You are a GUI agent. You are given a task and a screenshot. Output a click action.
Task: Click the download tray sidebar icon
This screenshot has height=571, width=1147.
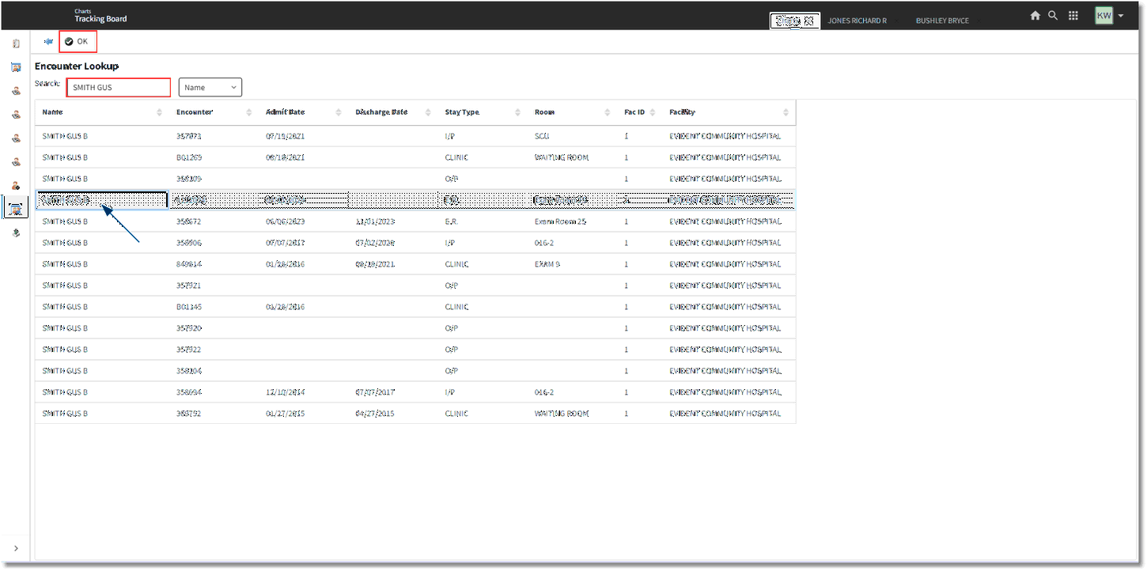tap(16, 233)
